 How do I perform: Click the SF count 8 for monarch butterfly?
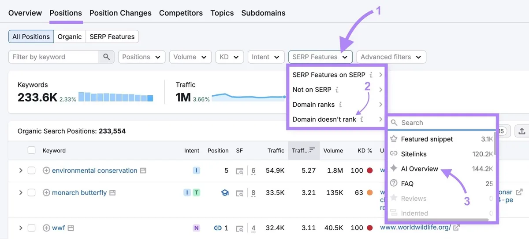(253, 192)
